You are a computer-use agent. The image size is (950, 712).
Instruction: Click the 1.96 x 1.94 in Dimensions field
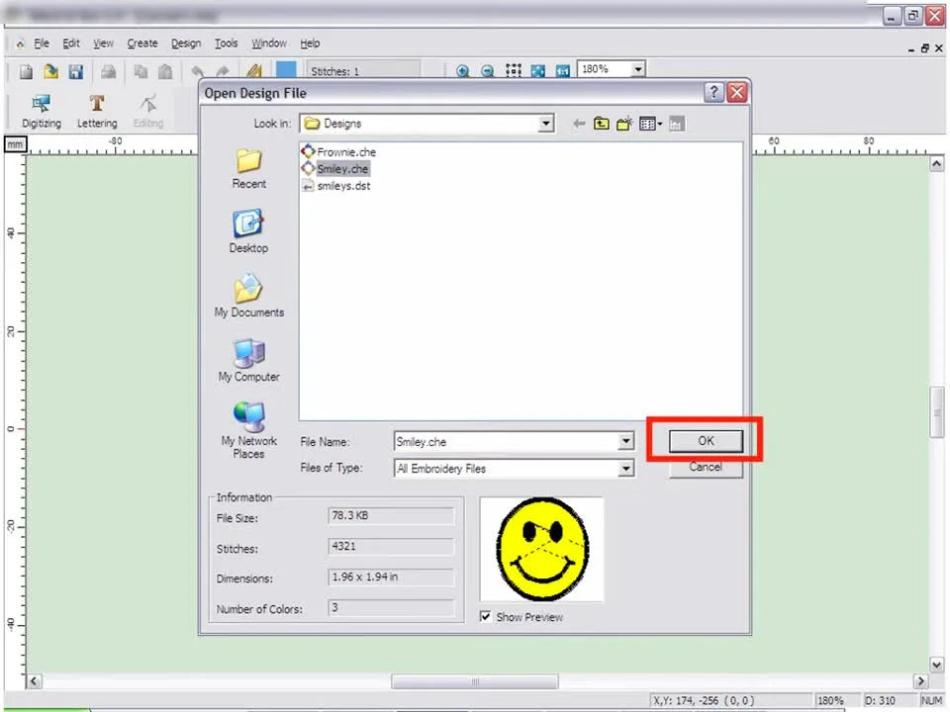391,577
